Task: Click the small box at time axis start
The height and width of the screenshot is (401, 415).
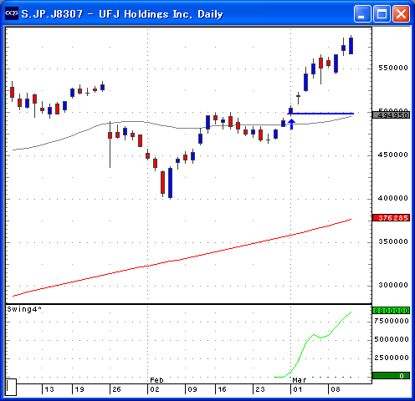Action: click(11, 387)
